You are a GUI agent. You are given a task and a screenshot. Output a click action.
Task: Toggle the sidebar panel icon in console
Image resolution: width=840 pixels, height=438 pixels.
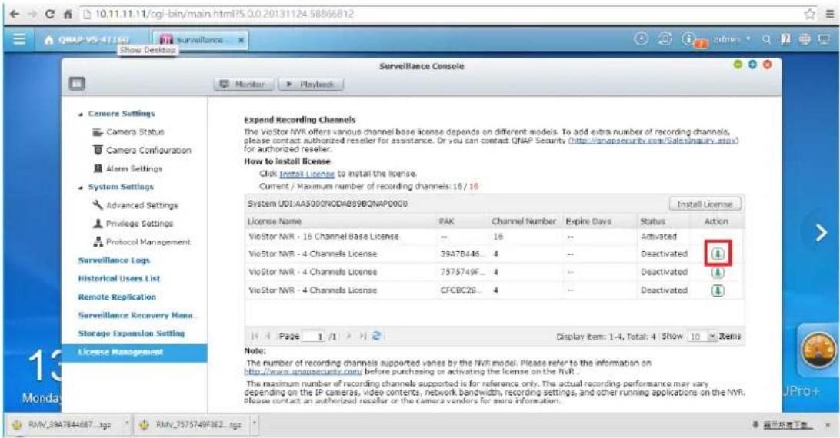coord(77,84)
